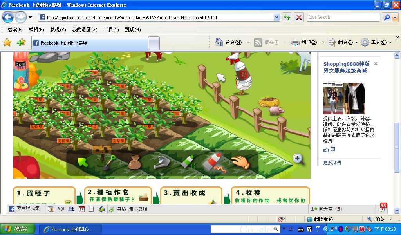Open the 更多廣告 more ads link
This screenshot has width=401, height=235.
coord(332,163)
